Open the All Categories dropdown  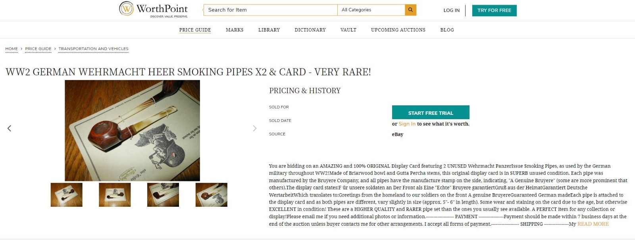[371, 10]
